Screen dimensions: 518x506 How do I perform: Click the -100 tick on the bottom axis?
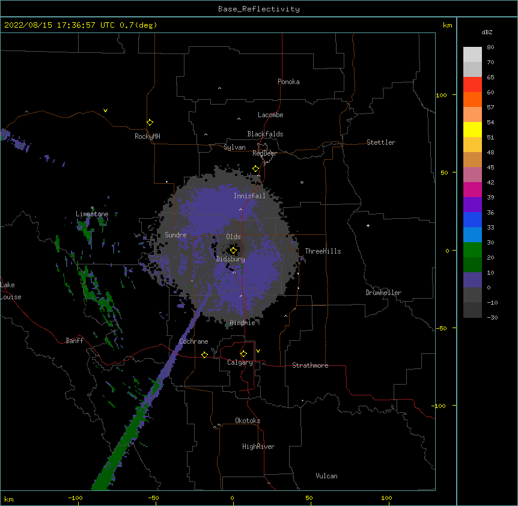(75, 498)
